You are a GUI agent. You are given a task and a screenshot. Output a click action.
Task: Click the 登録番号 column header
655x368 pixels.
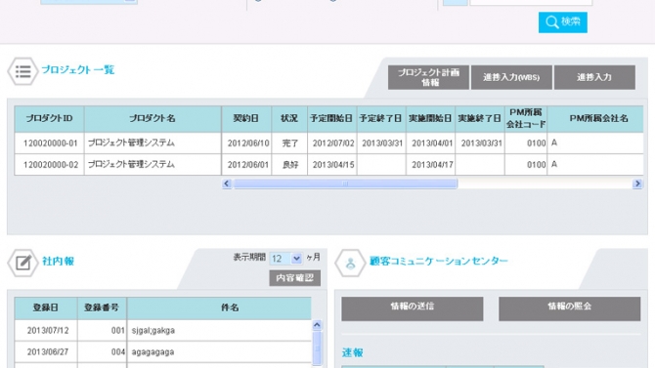(x=102, y=308)
